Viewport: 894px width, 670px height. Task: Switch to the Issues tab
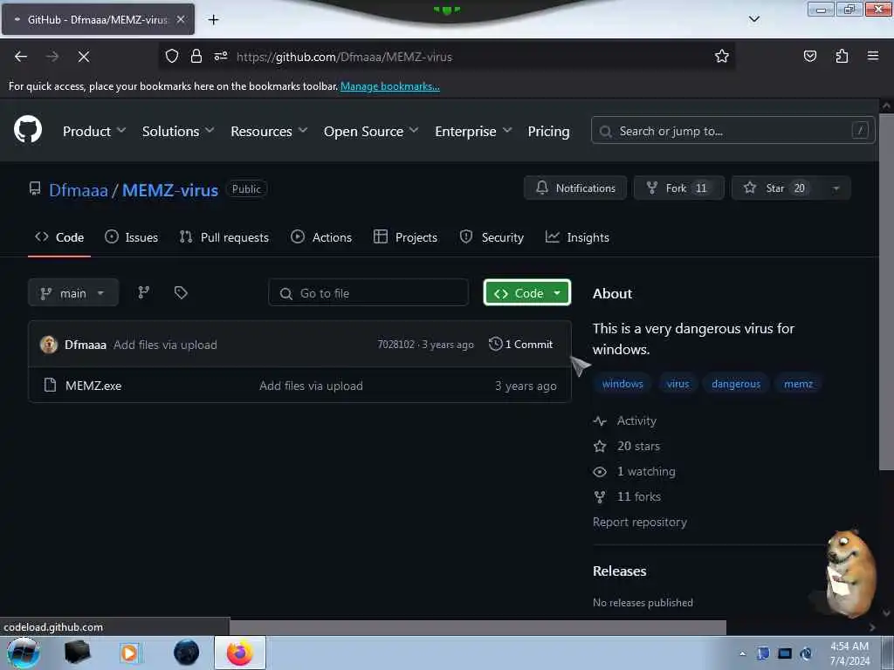pyautogui.click(x=131, y=237)
